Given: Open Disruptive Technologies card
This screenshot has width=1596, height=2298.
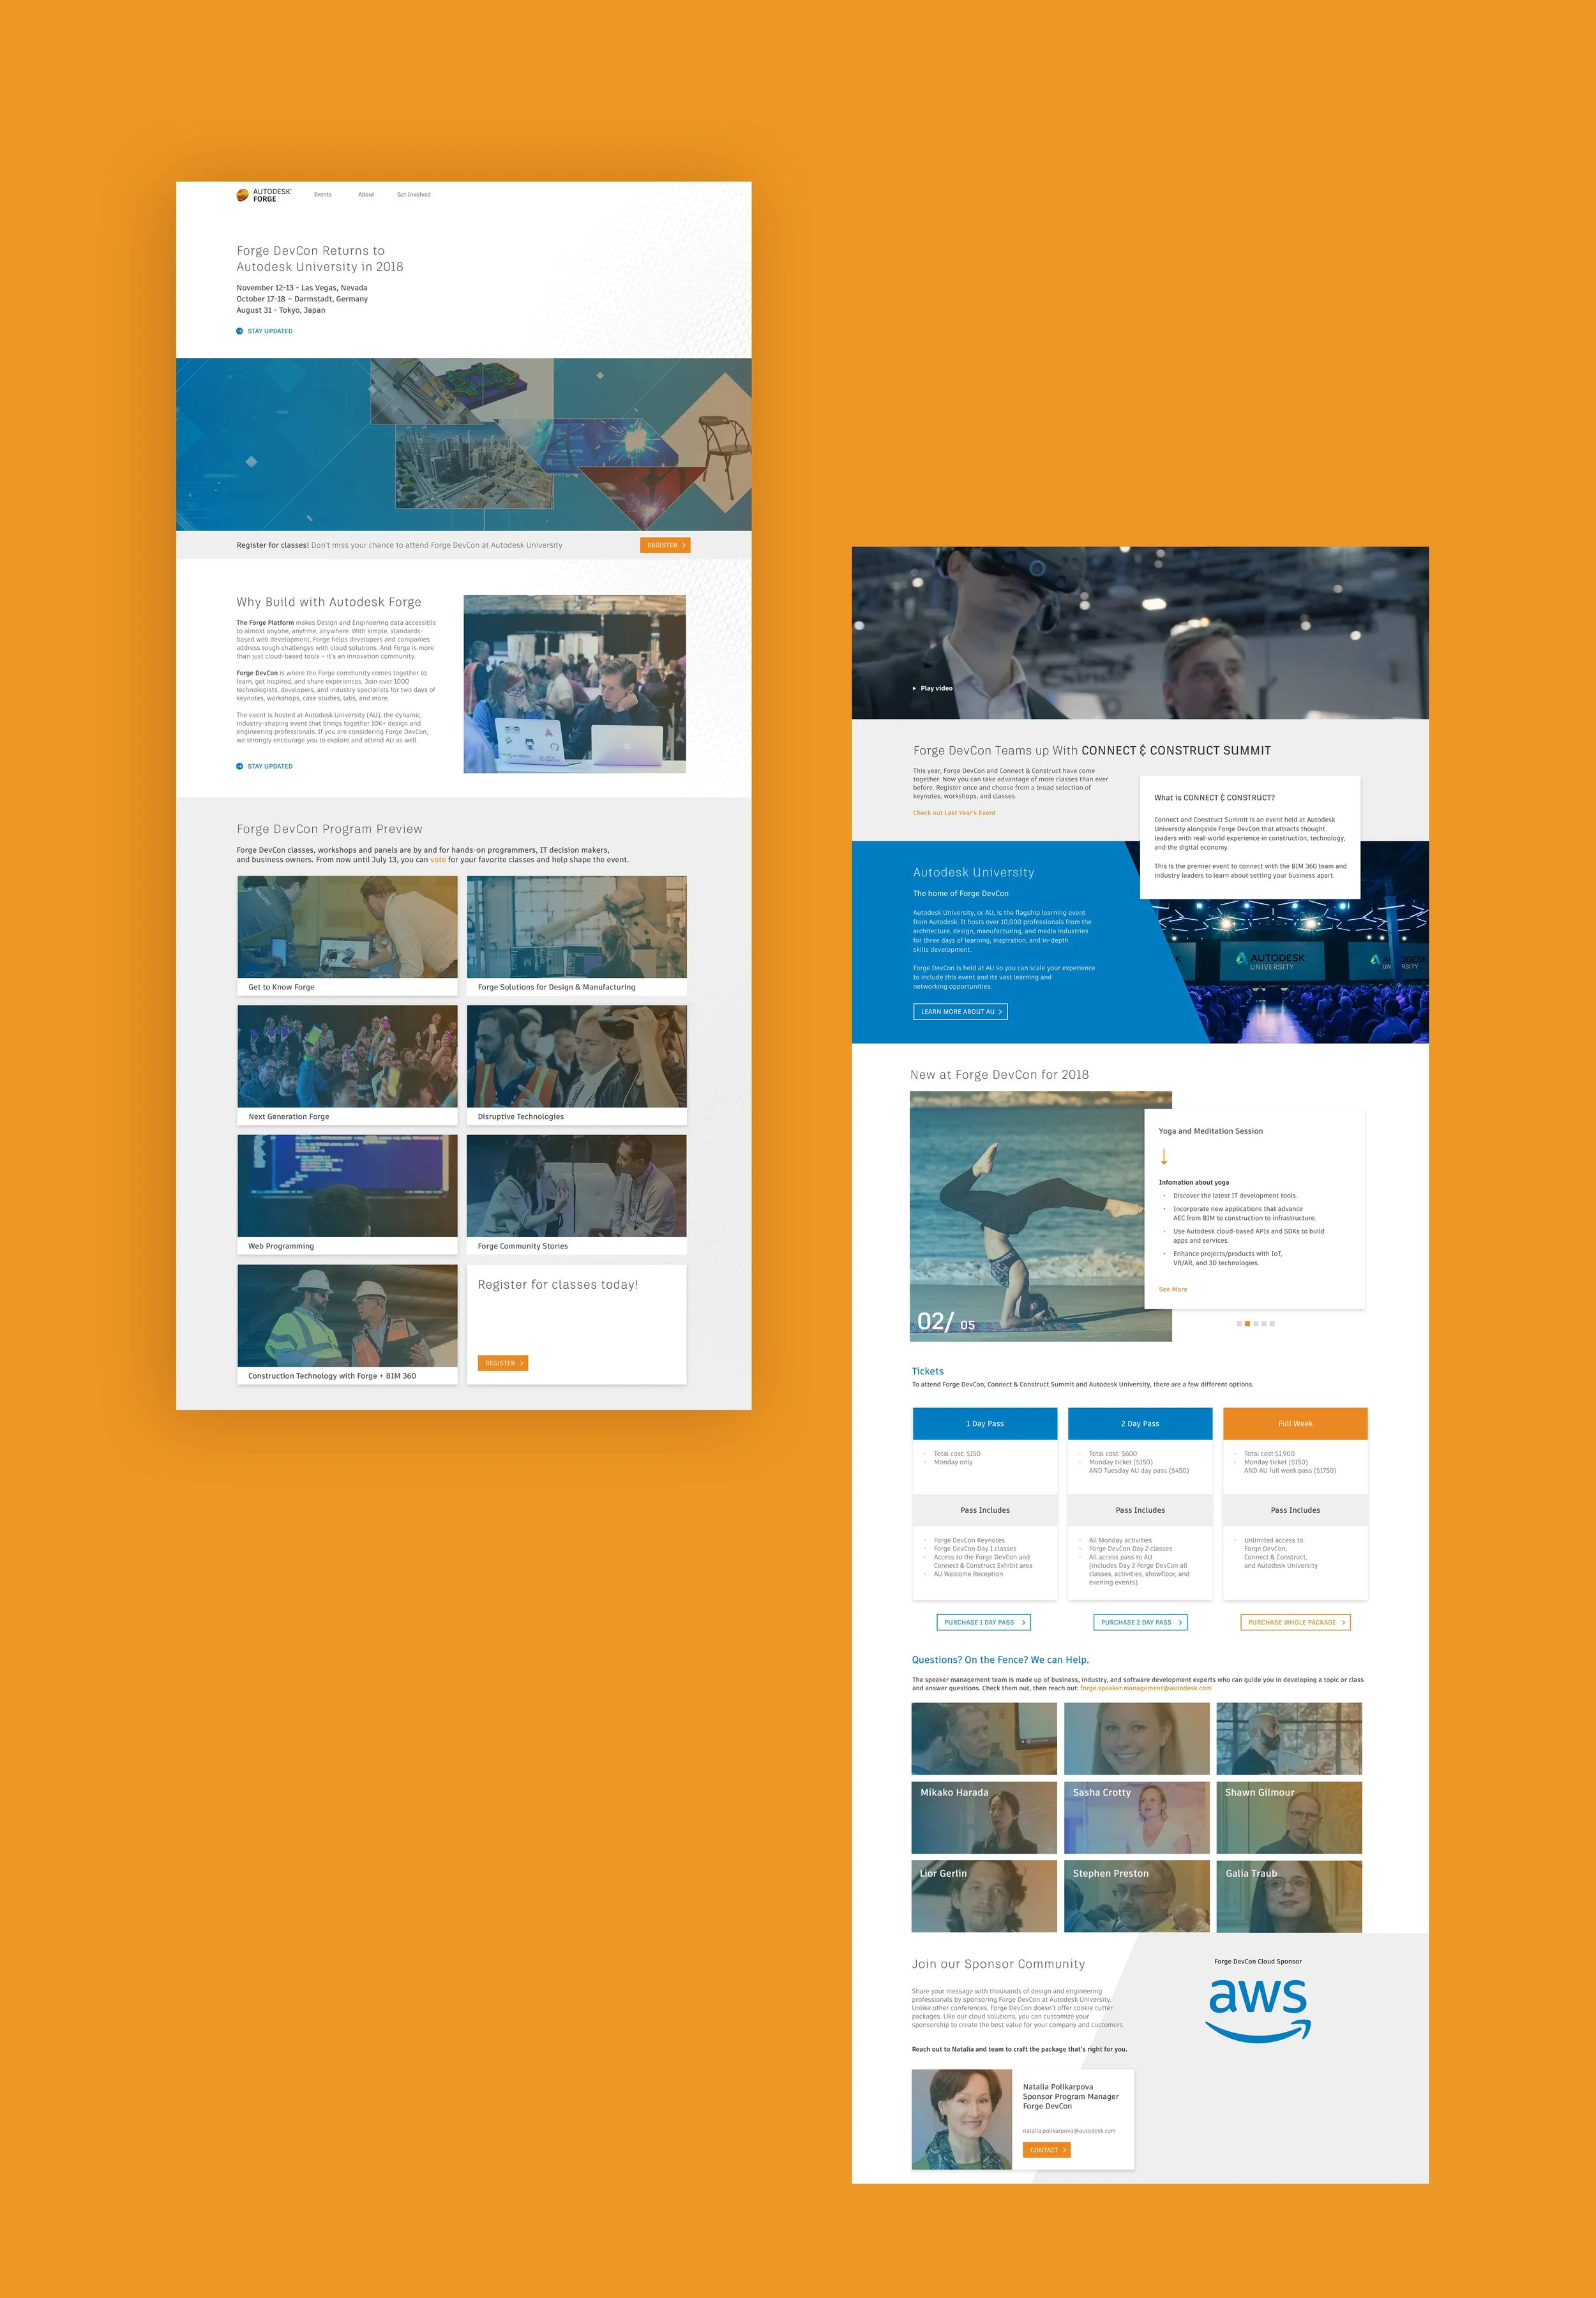Looking at the screenshot, I should coord(577,1065).
